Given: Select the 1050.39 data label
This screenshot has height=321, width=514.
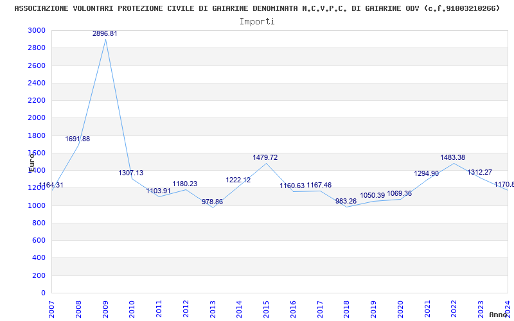Looking at the screenshot, I should click(x=373, y=196).
